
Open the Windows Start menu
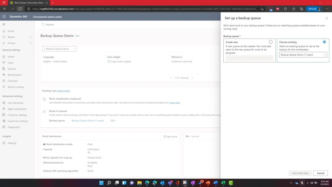(x=101, y=183)
